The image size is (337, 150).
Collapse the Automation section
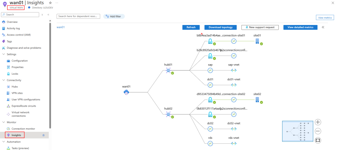[x=3, y=142]
